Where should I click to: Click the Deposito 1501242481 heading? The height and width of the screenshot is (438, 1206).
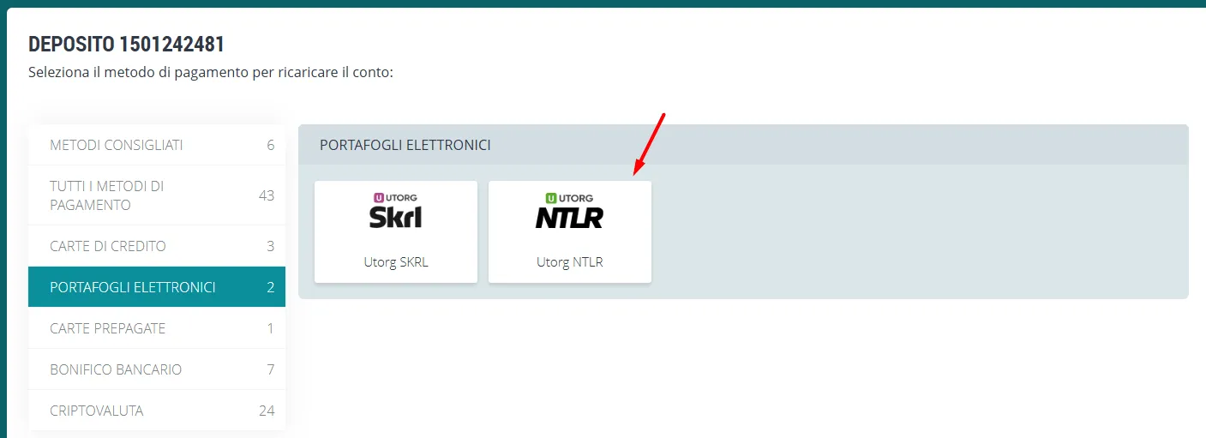coord(126,45)
